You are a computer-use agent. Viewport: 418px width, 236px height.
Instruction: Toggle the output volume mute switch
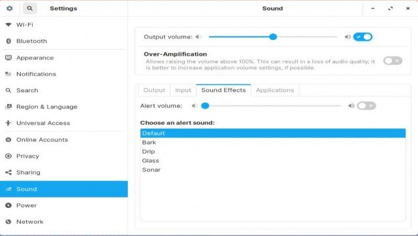coord(362,37)
